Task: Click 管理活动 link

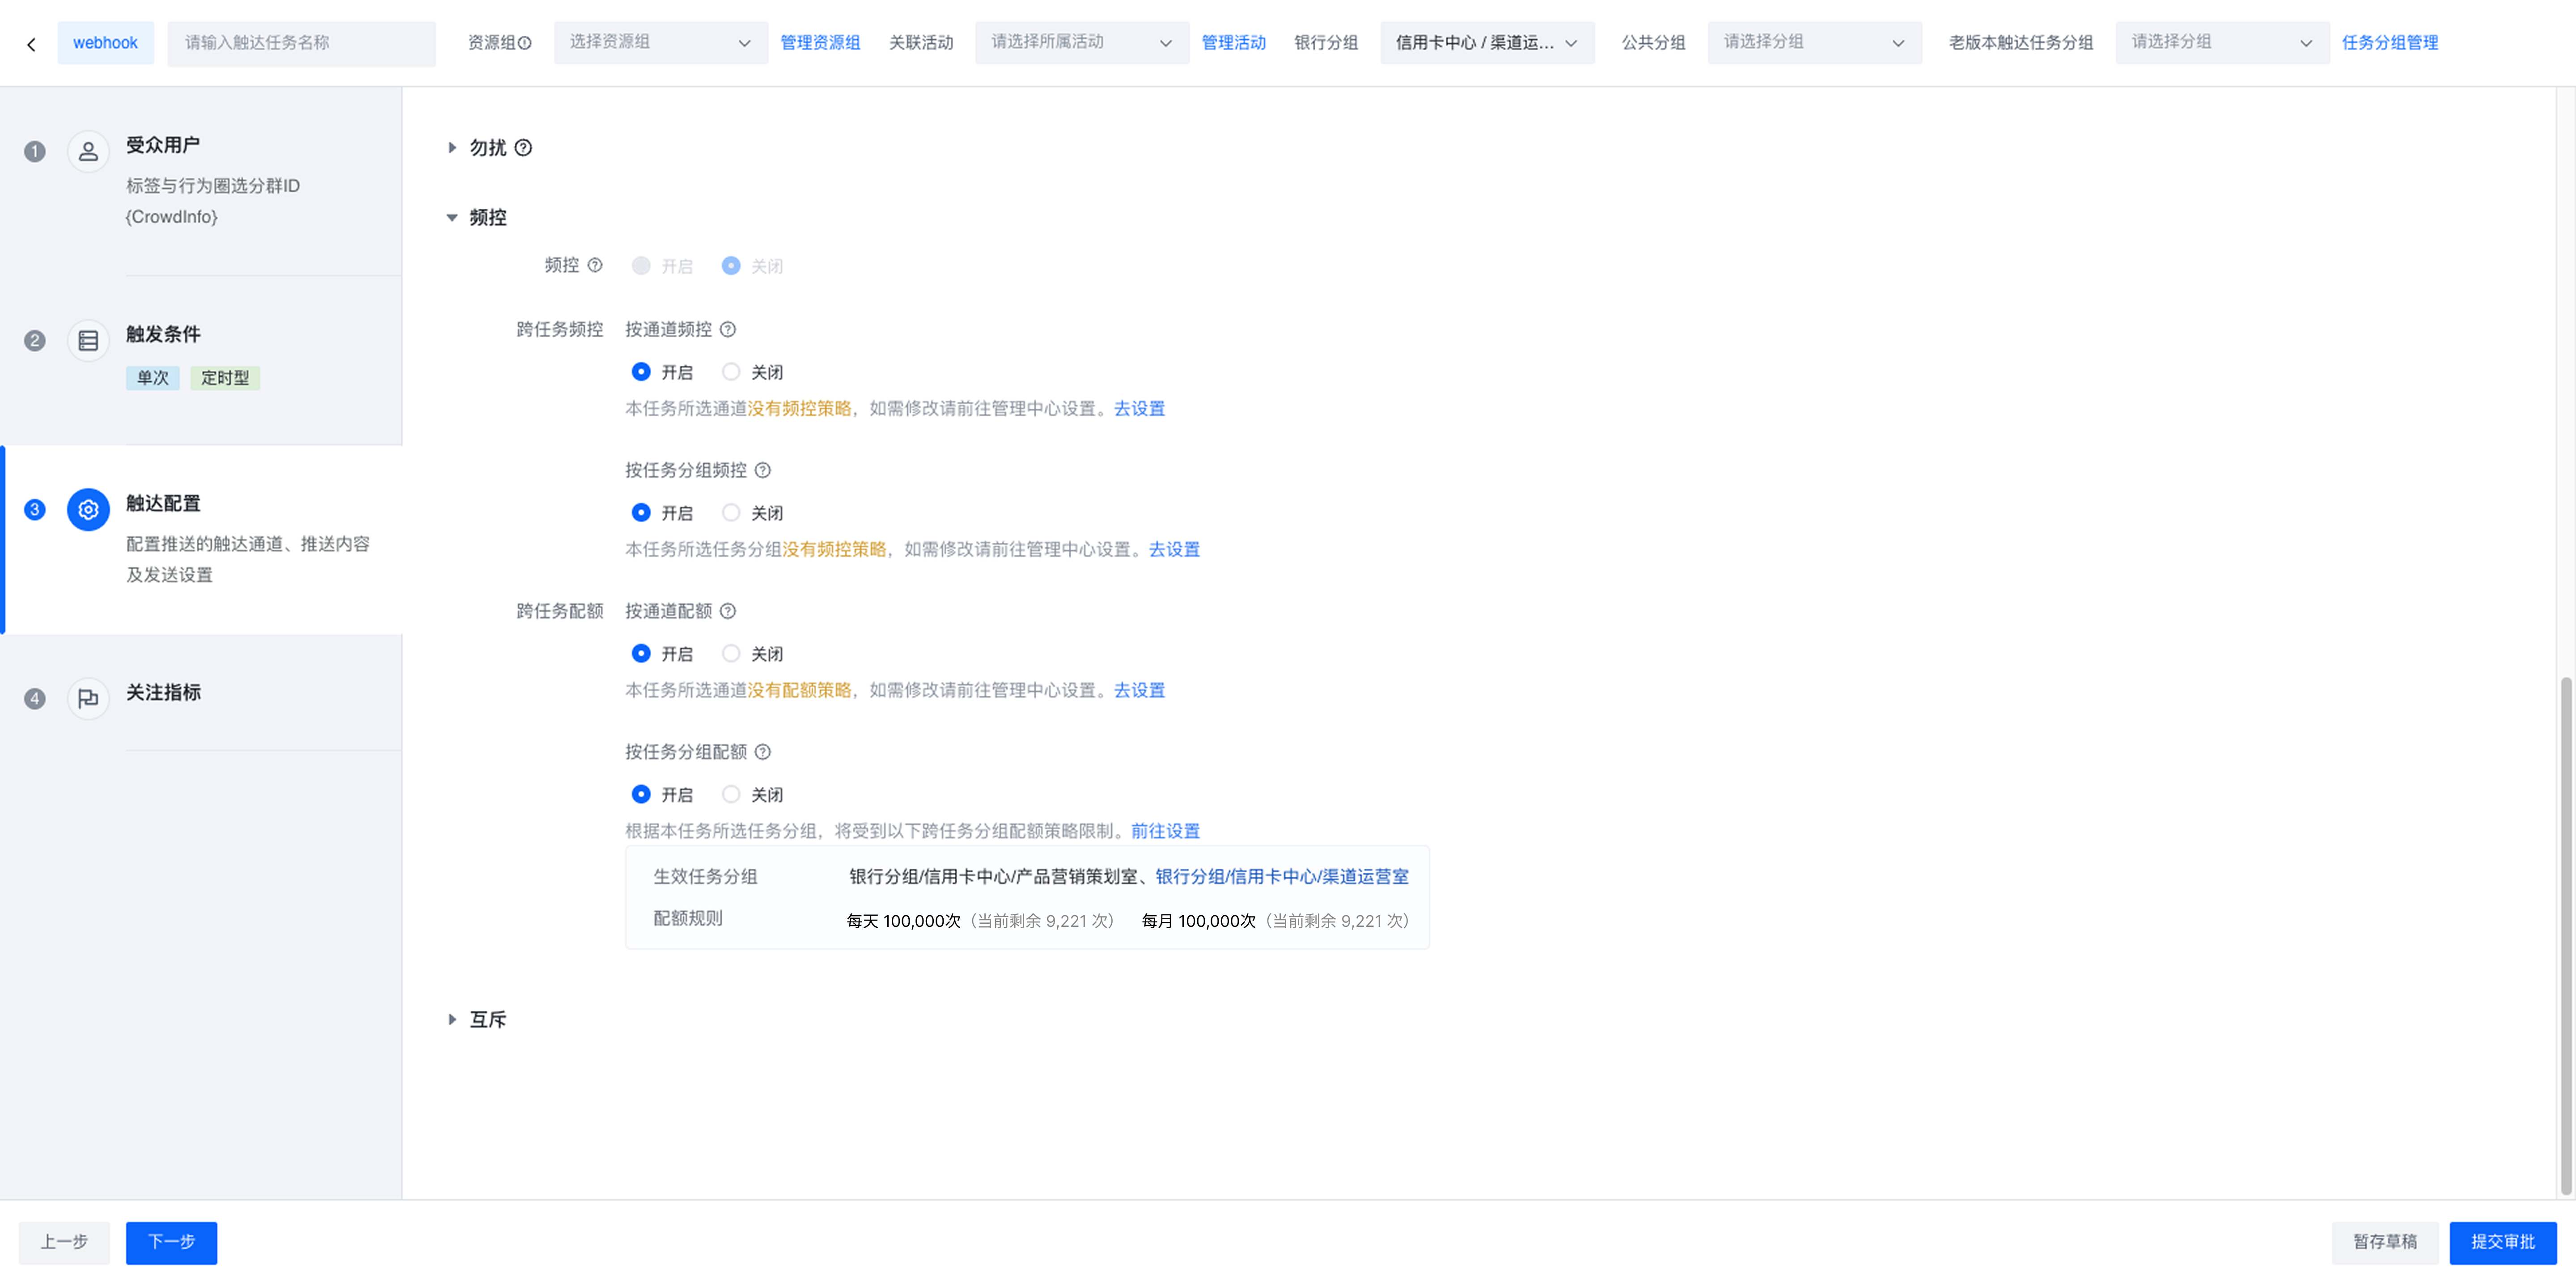Action: tap(1233, 43)
